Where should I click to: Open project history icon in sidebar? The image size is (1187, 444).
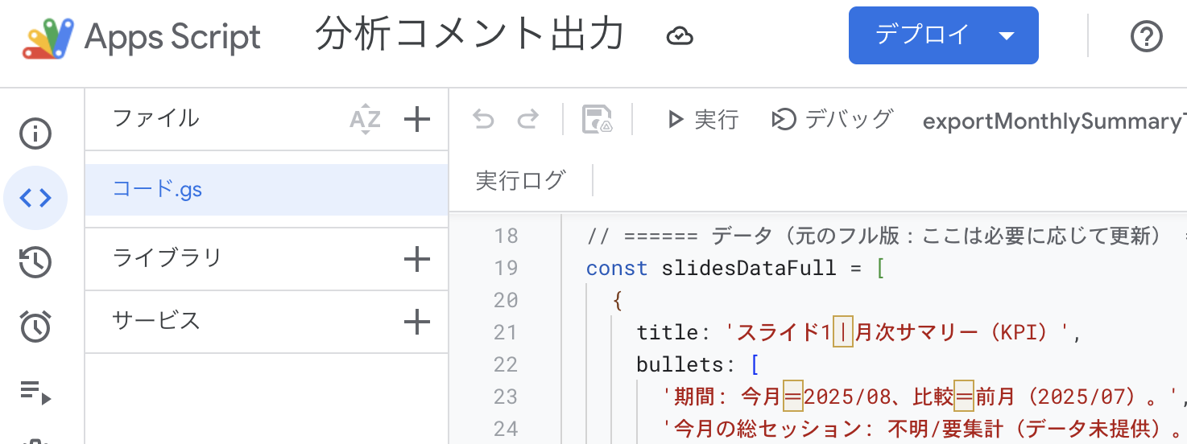35,262
